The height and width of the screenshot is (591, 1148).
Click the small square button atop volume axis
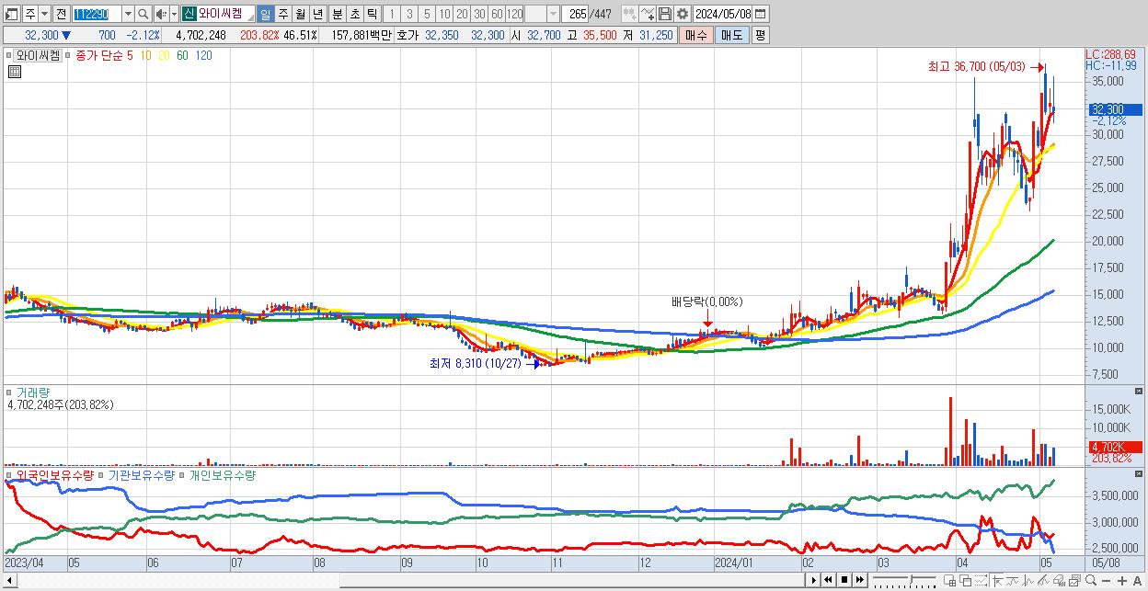click(x=1140, y=391)
